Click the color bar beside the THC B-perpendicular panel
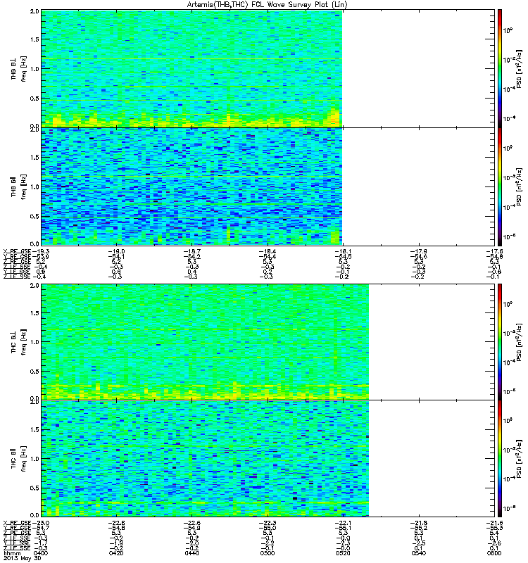 point(500,342)
